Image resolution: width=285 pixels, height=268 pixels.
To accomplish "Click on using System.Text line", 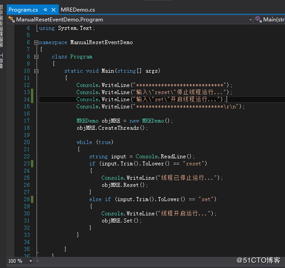I will click(67, 28).
